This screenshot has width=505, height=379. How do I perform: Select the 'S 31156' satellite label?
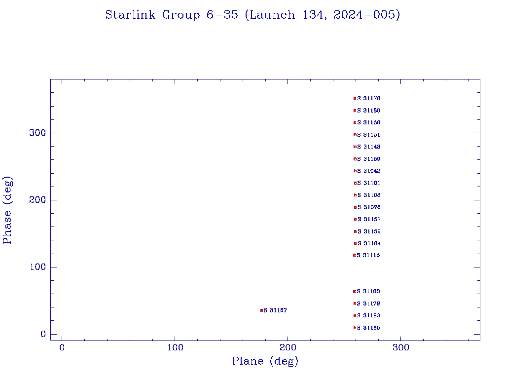tap(368, 122)
